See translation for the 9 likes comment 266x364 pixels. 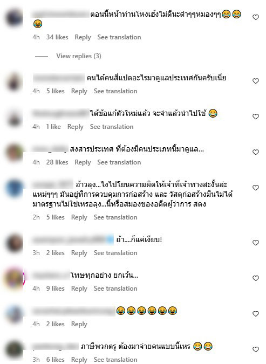pos(115,289)
